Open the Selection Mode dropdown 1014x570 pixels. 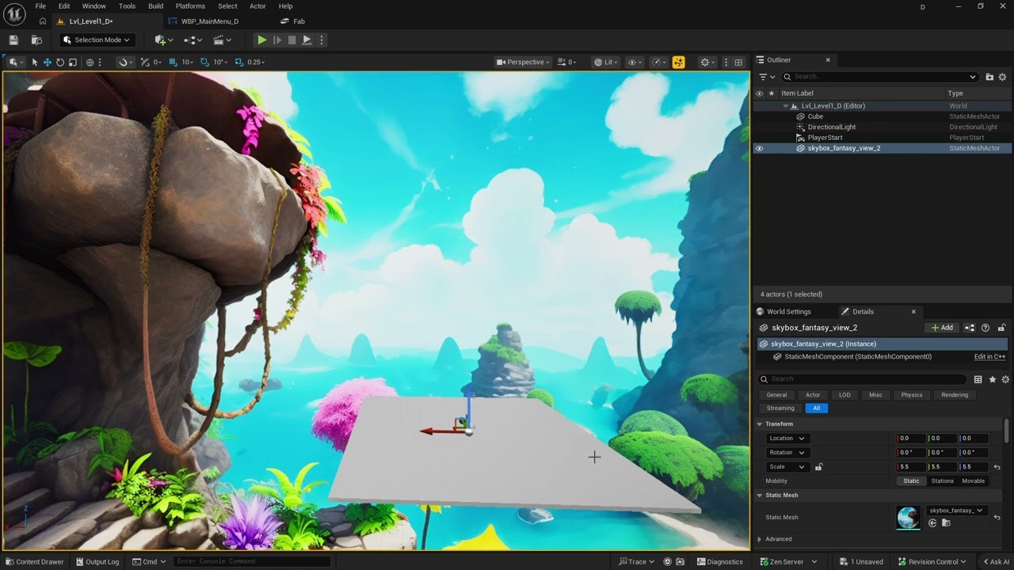pyautogui.click(x=97, y=40)
